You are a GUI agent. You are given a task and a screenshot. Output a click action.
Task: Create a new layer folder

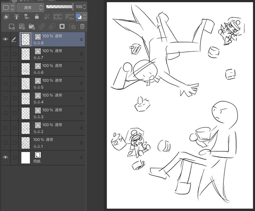(32, 26)
